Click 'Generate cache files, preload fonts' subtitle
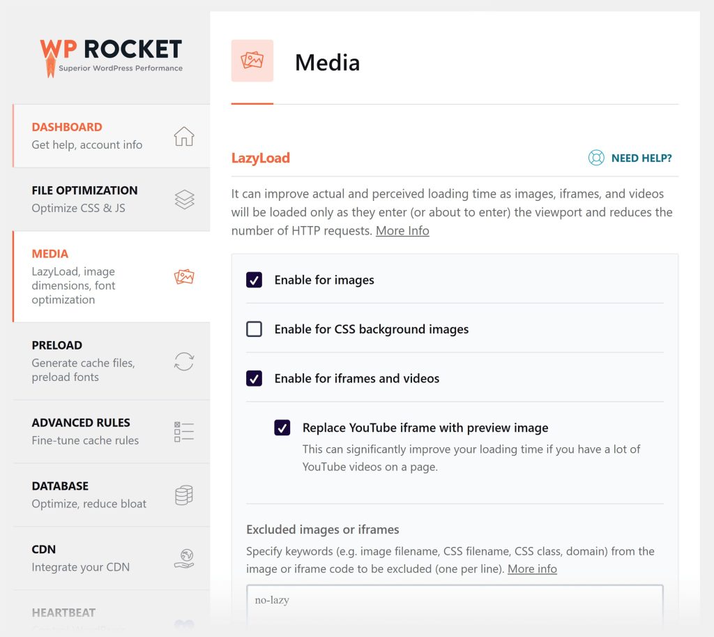The image size is (714, 637). click(x=84, y=370)
